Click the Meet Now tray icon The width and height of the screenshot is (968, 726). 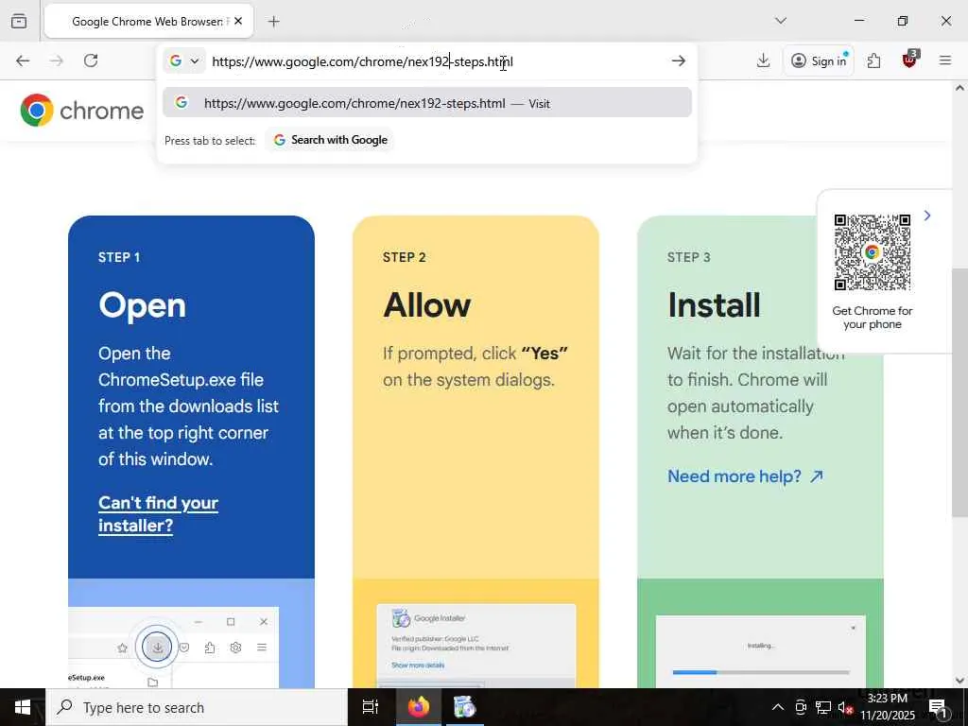tap(802, 707)
